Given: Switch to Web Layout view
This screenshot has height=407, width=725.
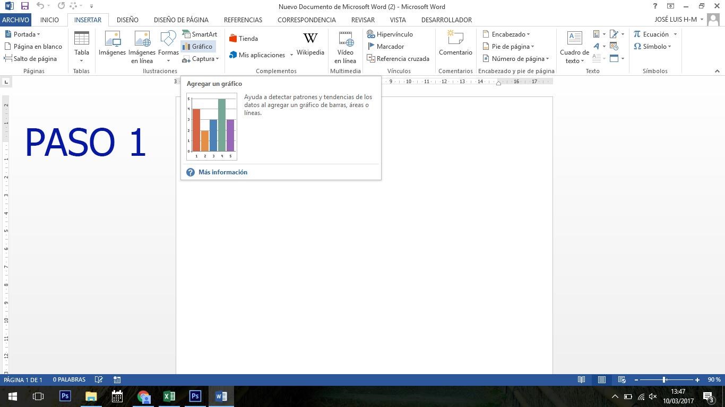Looking at the screenshot, I should (622, 380).
